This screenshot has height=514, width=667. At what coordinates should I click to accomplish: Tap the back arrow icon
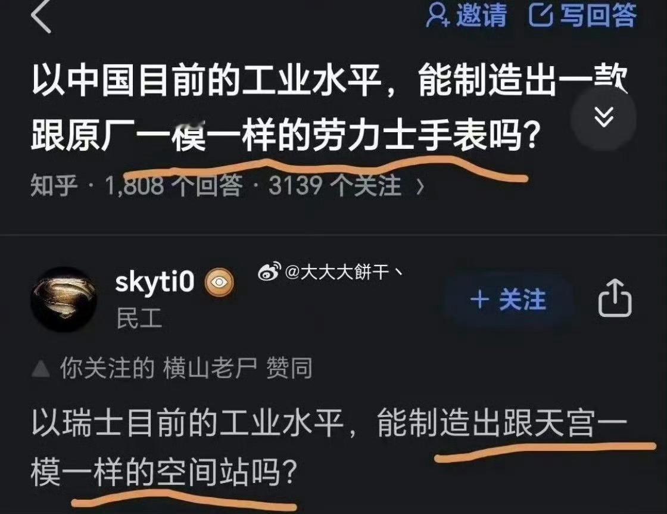click(41, 15)
